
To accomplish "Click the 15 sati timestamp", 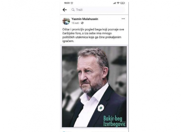I will tap(75, 23).
